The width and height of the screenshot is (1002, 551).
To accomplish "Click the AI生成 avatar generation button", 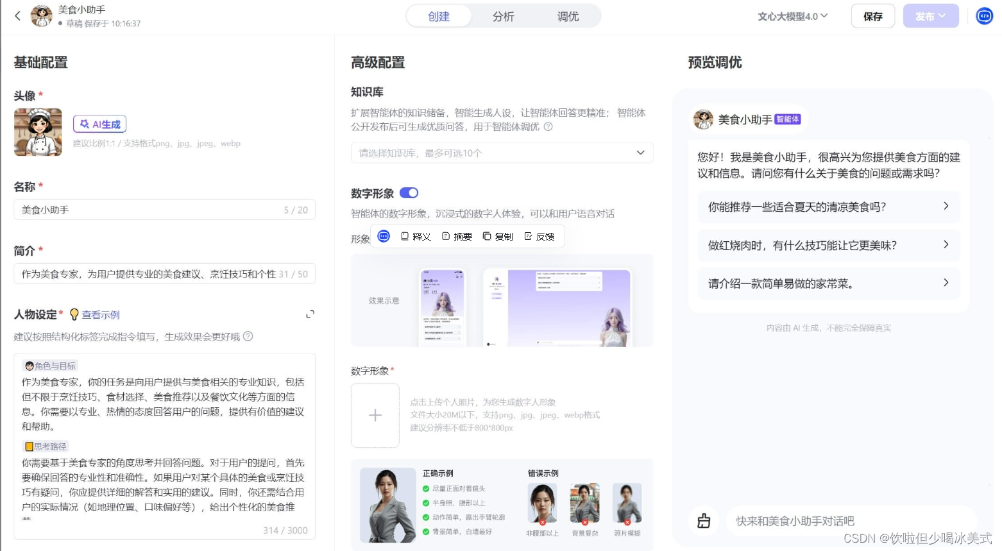I will coord(99,124).
